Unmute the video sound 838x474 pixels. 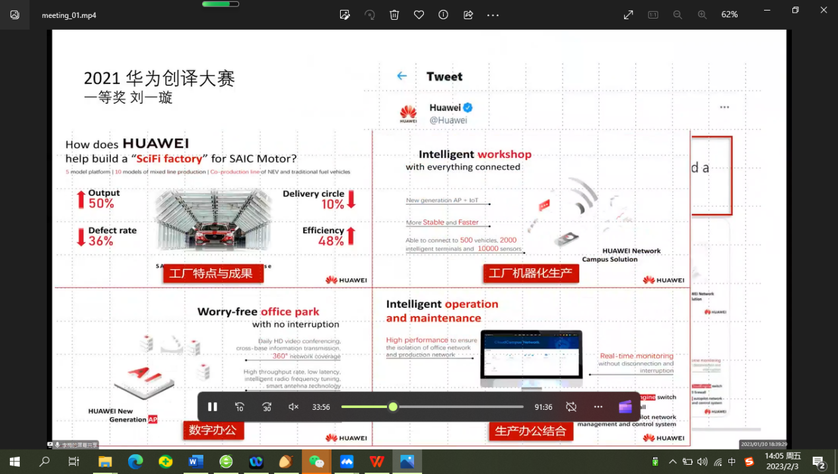pos(294,407)
